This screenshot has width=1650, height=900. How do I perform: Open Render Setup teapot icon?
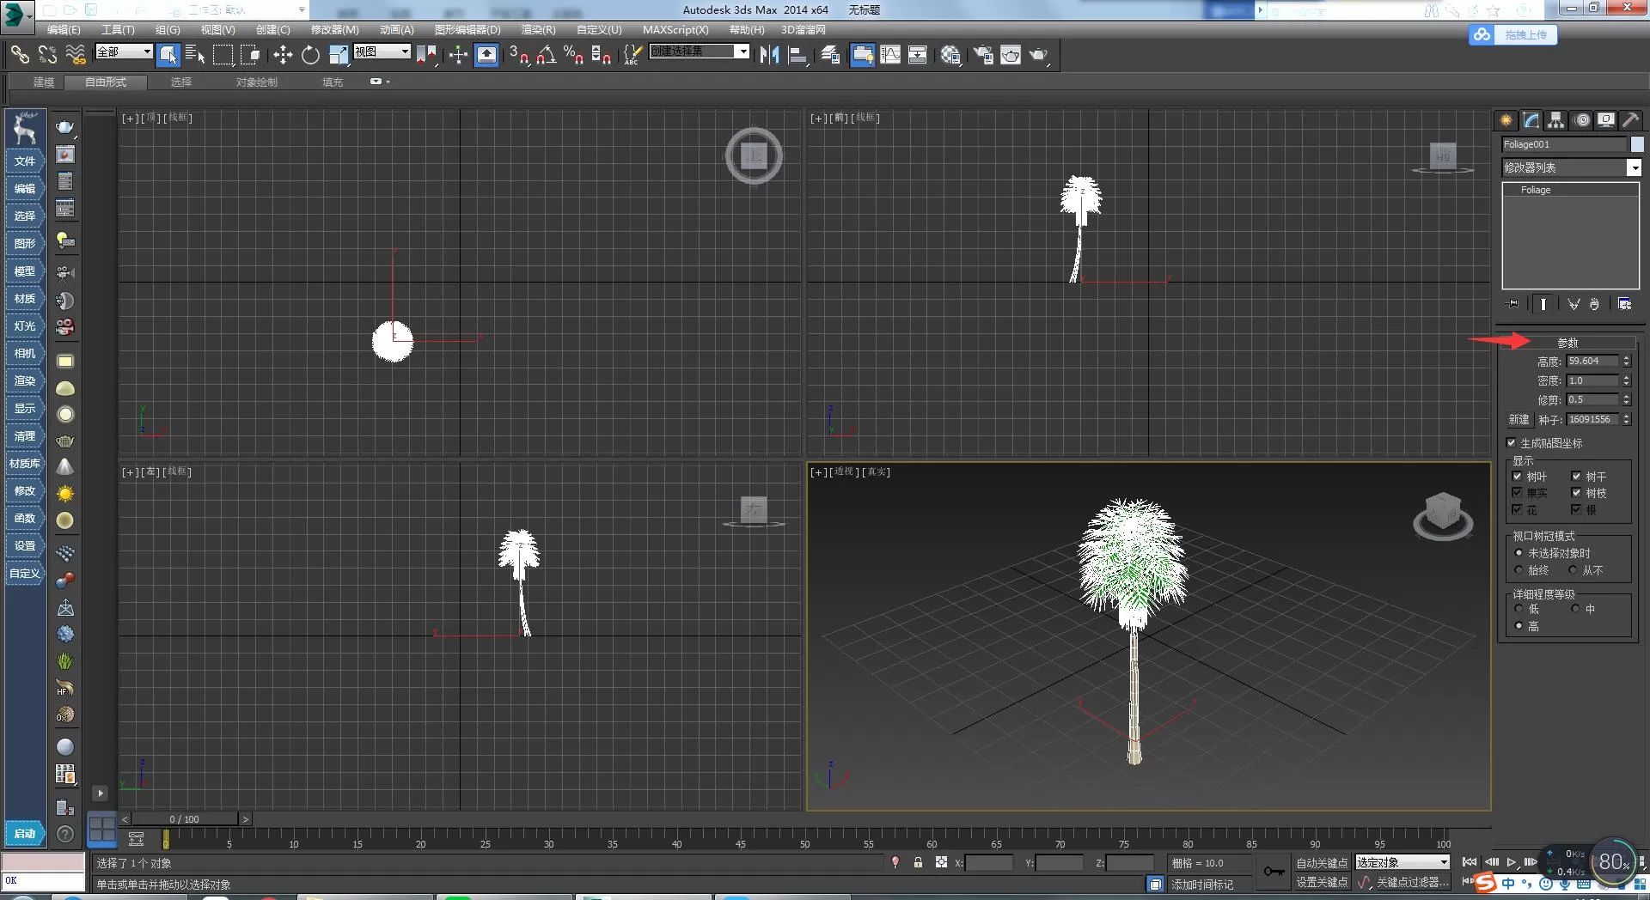[x=983, y=55]
